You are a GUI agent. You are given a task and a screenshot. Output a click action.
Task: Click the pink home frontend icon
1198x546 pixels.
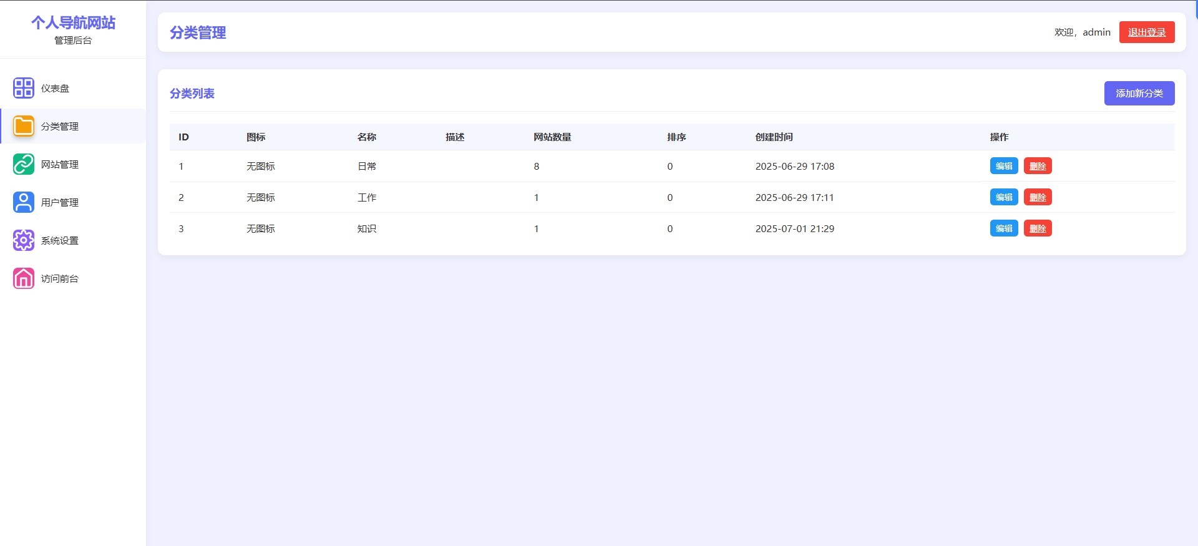click(24, 278)
